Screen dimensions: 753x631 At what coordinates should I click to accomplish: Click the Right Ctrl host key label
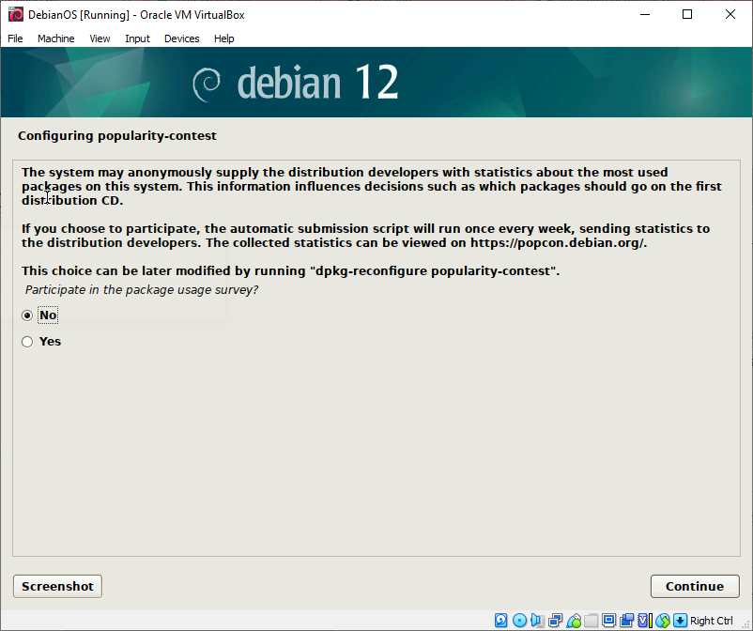click(712, 621)
